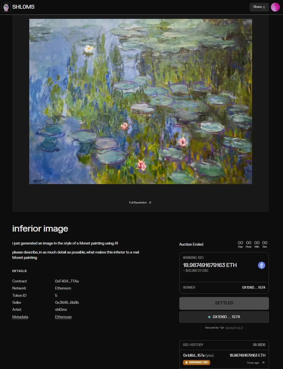Click the 18.987491679163 ETH winning bid amount
This screenshot has height=369, width=283.
[210, 265]
